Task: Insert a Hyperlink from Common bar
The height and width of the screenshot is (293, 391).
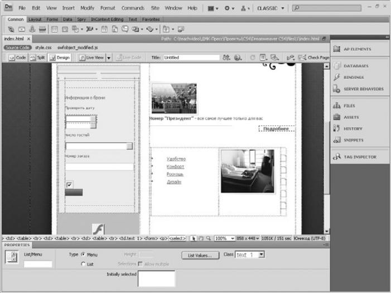Action: tap(11, 29)
